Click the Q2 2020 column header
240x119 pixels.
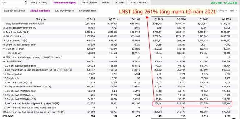click(181, 19)
